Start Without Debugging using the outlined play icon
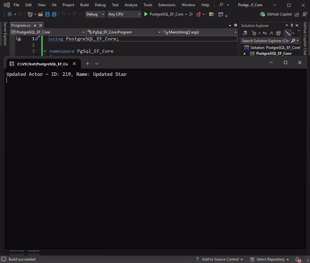This screenshot has width=310, height=263. click(191, 14)
